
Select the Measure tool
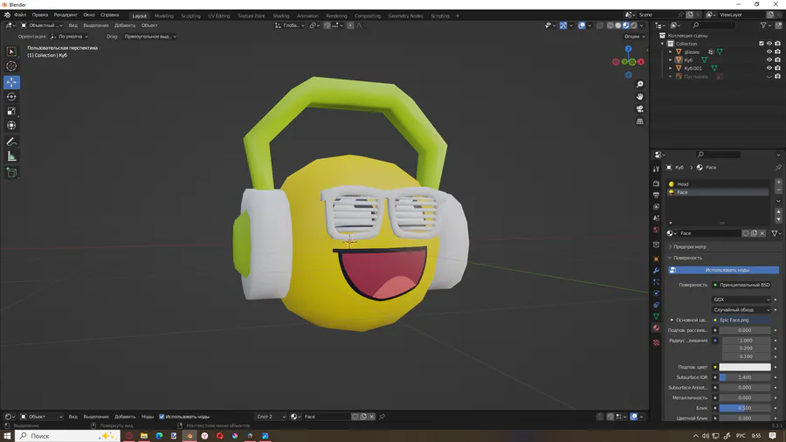point(11,156)
